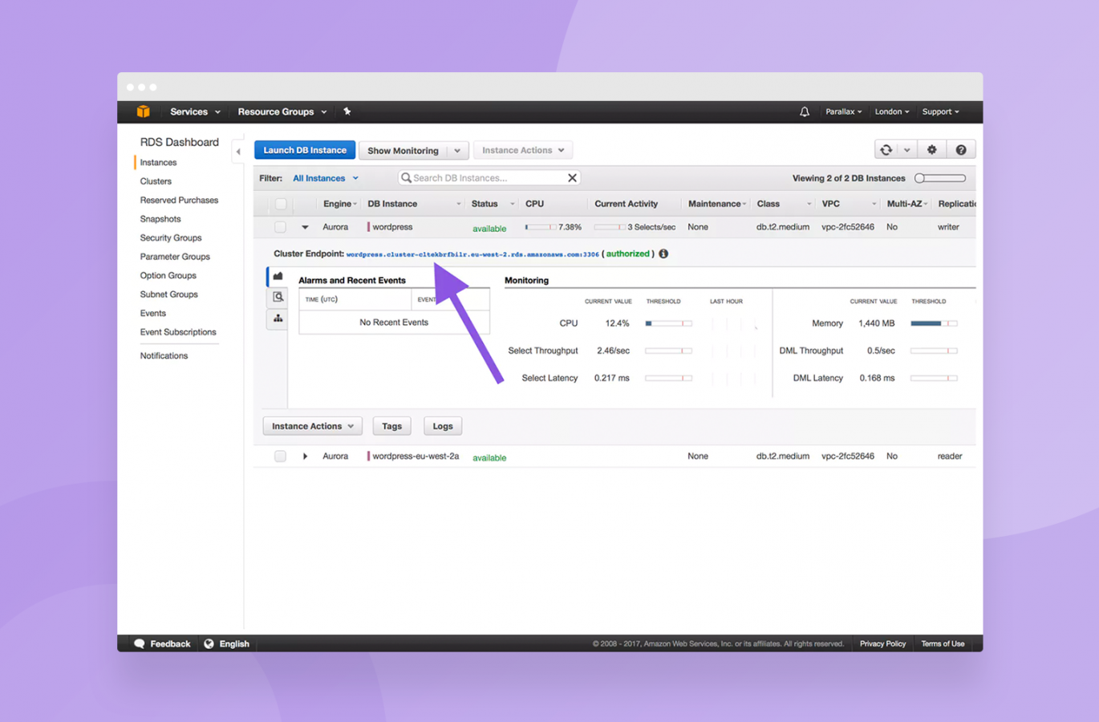Open Security Groups in the sidebar
Image resolution: width=1099 pixels, height=722 pixels.
coord(171,237)
